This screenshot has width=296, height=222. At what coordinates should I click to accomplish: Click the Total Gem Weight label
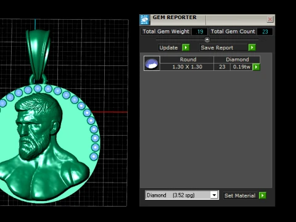(166, 31)
